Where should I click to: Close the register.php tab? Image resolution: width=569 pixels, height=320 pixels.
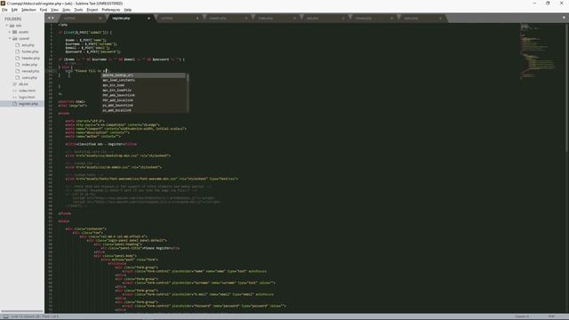pos(148,18)
